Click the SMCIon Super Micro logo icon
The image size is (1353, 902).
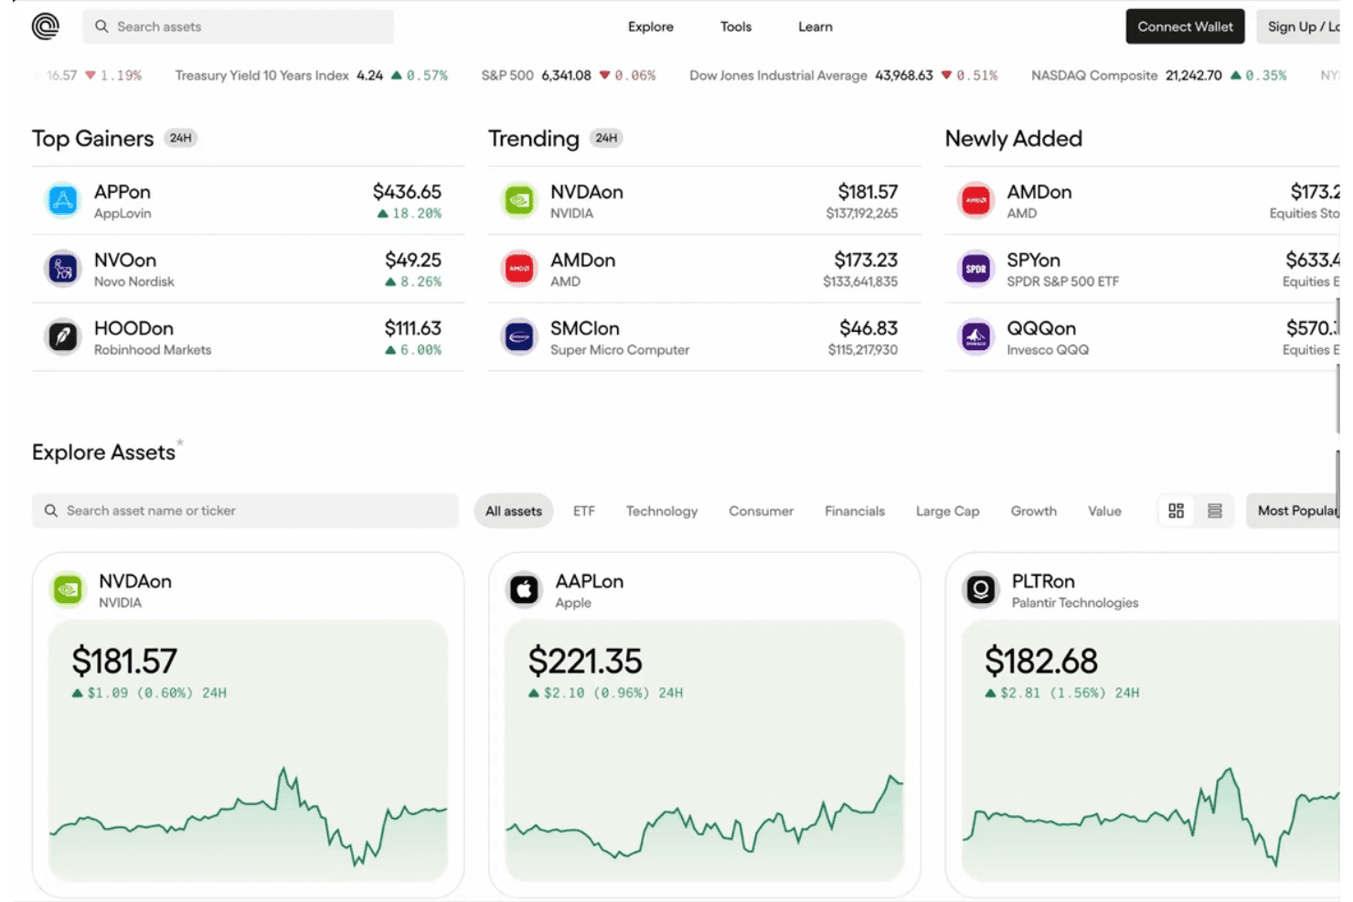(519, 337)
